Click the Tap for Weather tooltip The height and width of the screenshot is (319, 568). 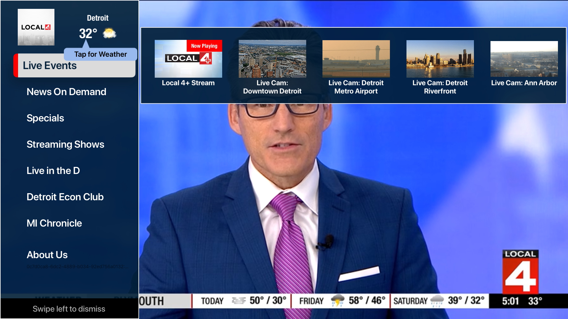tap(101, 54)
